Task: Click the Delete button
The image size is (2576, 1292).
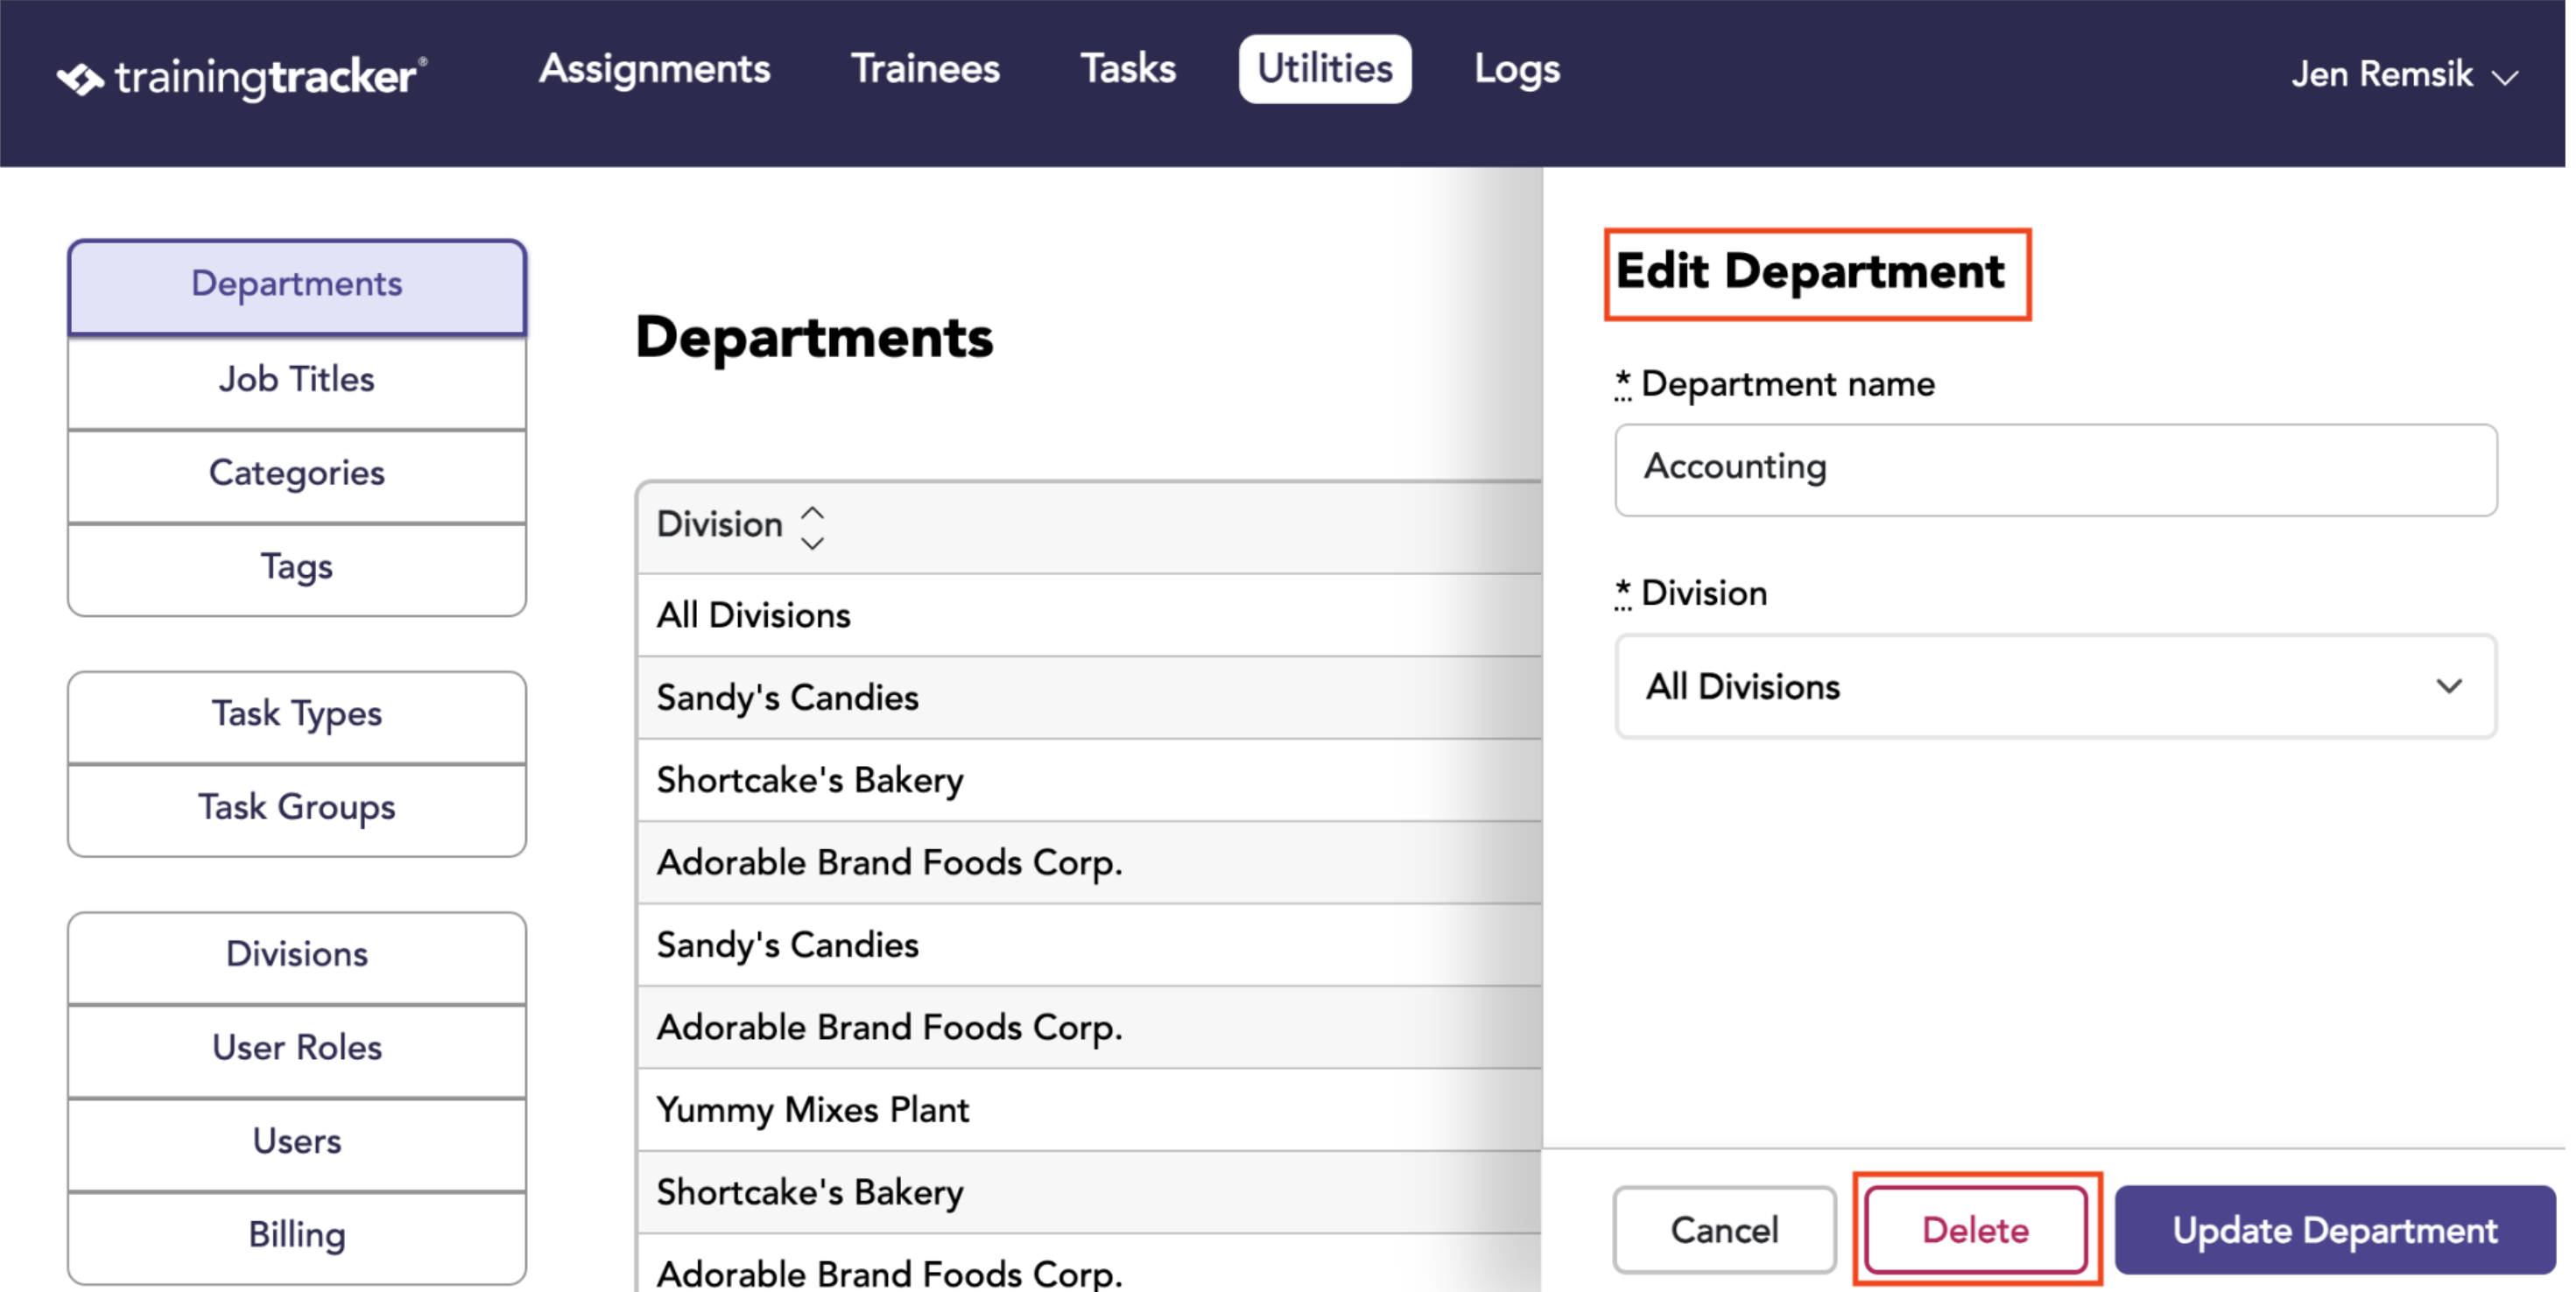Action: pyautogui.click(x=1975, y=1229)
